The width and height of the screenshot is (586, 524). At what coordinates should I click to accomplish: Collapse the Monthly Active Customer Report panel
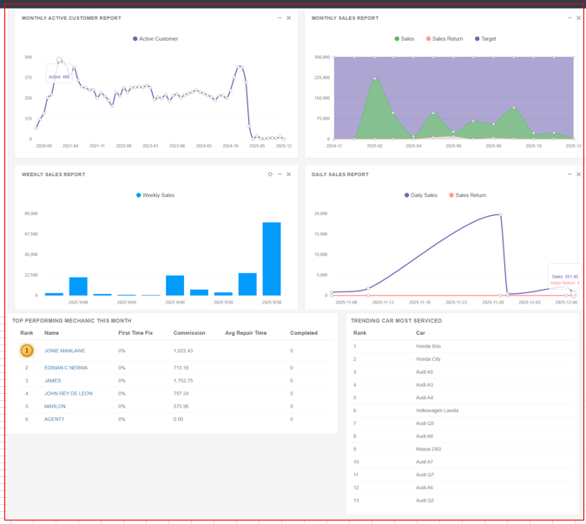pyautogui.click(x=280, y=17)
